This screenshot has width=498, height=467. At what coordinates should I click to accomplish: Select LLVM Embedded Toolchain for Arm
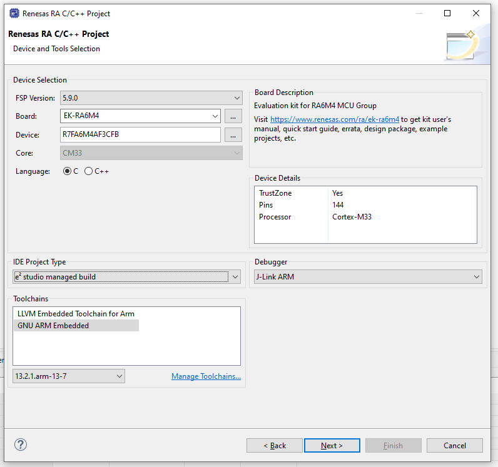pos(76,314)
